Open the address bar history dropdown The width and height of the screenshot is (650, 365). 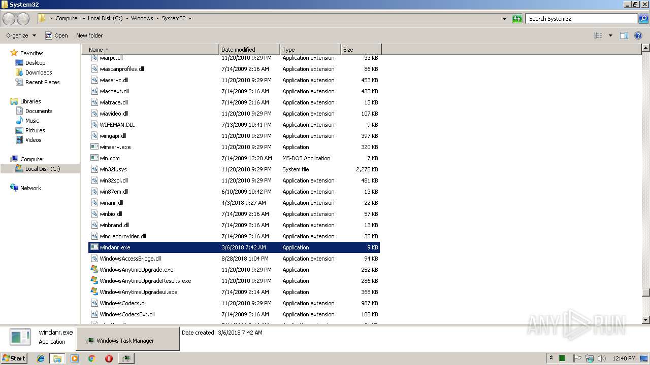point(504,19)
